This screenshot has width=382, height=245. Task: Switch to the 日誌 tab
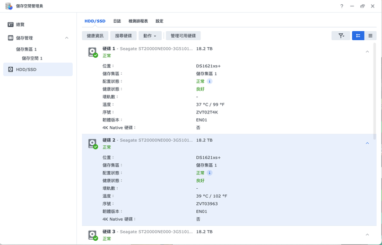(117, 21)
